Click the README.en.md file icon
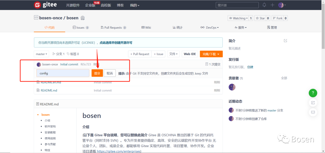This screenshot has width=325, height=153. pyautogui.click(x=38, y=82)
